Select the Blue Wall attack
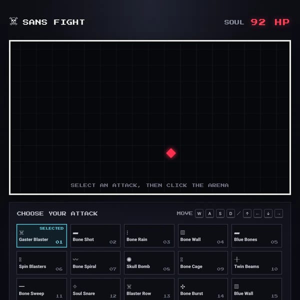 (257, 289)
